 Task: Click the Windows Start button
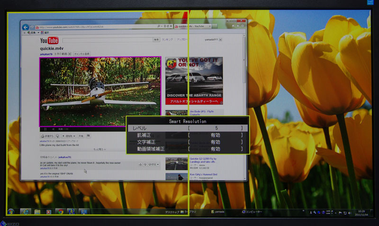(x=11, y=211)
